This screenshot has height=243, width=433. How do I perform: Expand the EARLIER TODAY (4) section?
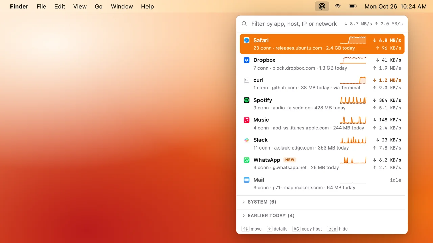[x=322, y=215]
